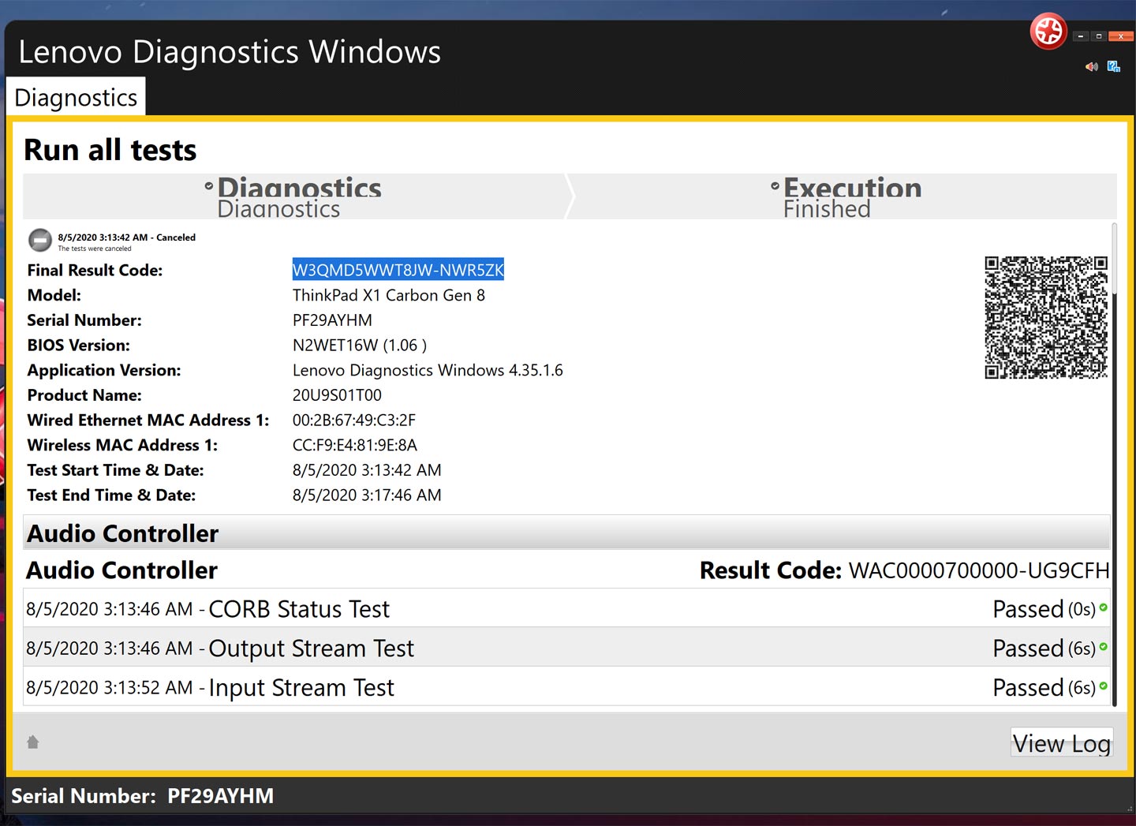Click the gray Canceled status icon
The height and width of the screenshot is (826, 1136).
click(x=40, y=240)
